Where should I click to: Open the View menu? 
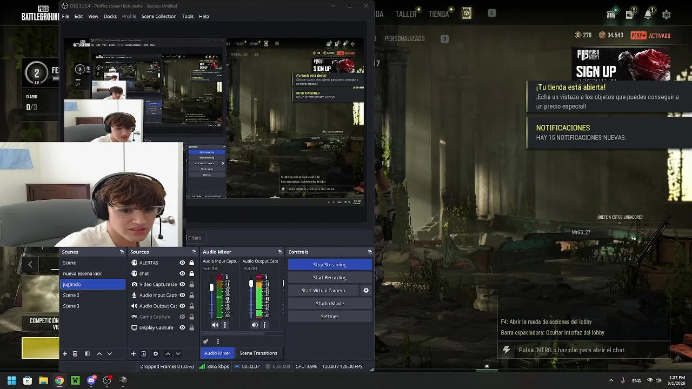click(x=93, y=16)
